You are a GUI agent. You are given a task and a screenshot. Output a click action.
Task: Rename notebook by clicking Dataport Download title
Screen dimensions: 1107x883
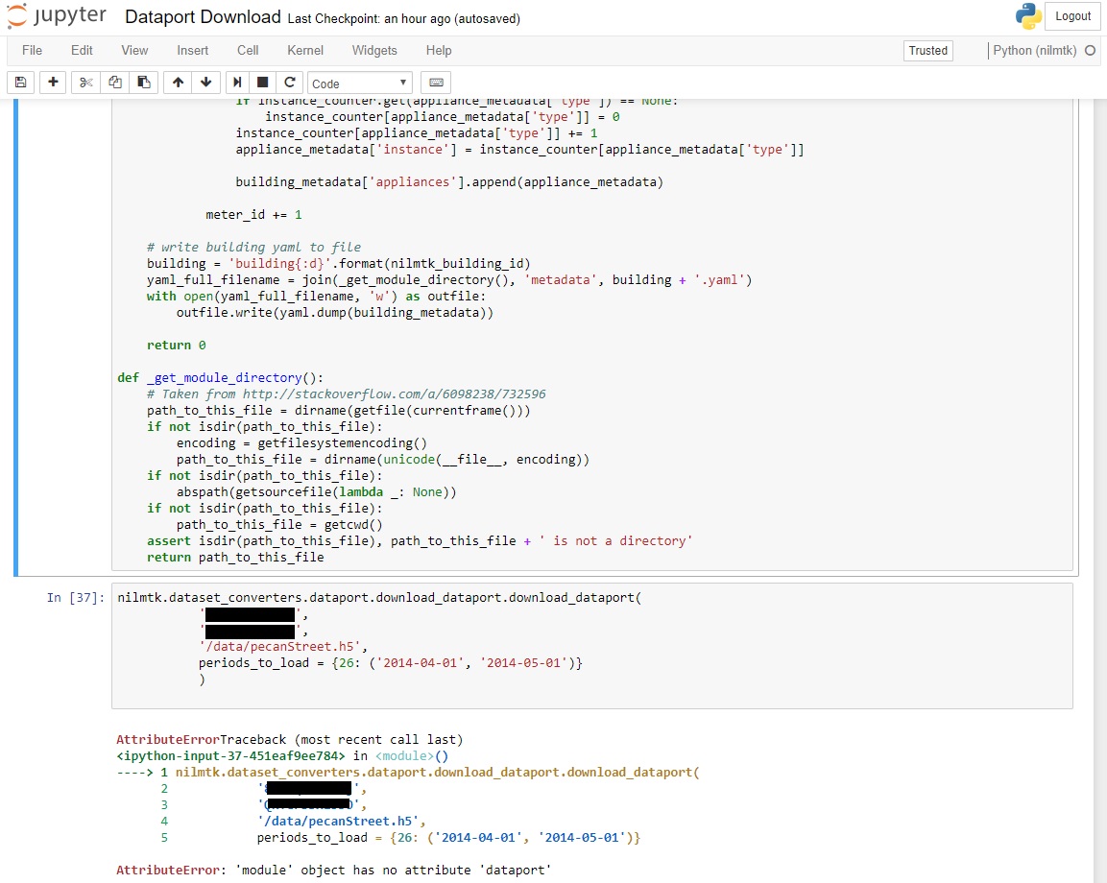pos(202,16)
